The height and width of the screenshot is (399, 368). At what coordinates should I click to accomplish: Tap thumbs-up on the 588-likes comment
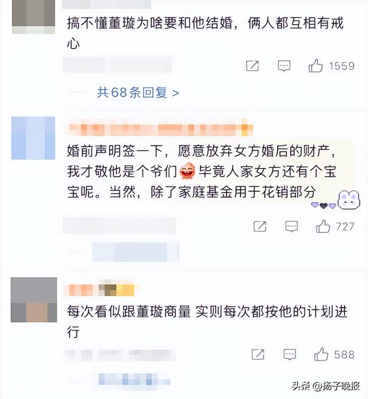pos(321,354)
